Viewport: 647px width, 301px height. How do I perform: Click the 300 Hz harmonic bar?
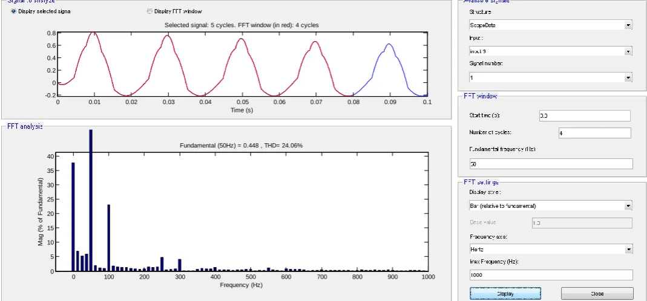pos(180,265)
